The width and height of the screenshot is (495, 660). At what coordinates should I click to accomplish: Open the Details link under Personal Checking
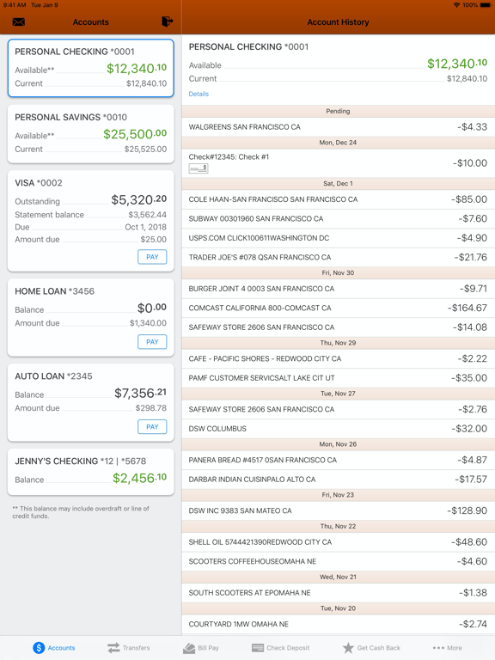[199, 94]
